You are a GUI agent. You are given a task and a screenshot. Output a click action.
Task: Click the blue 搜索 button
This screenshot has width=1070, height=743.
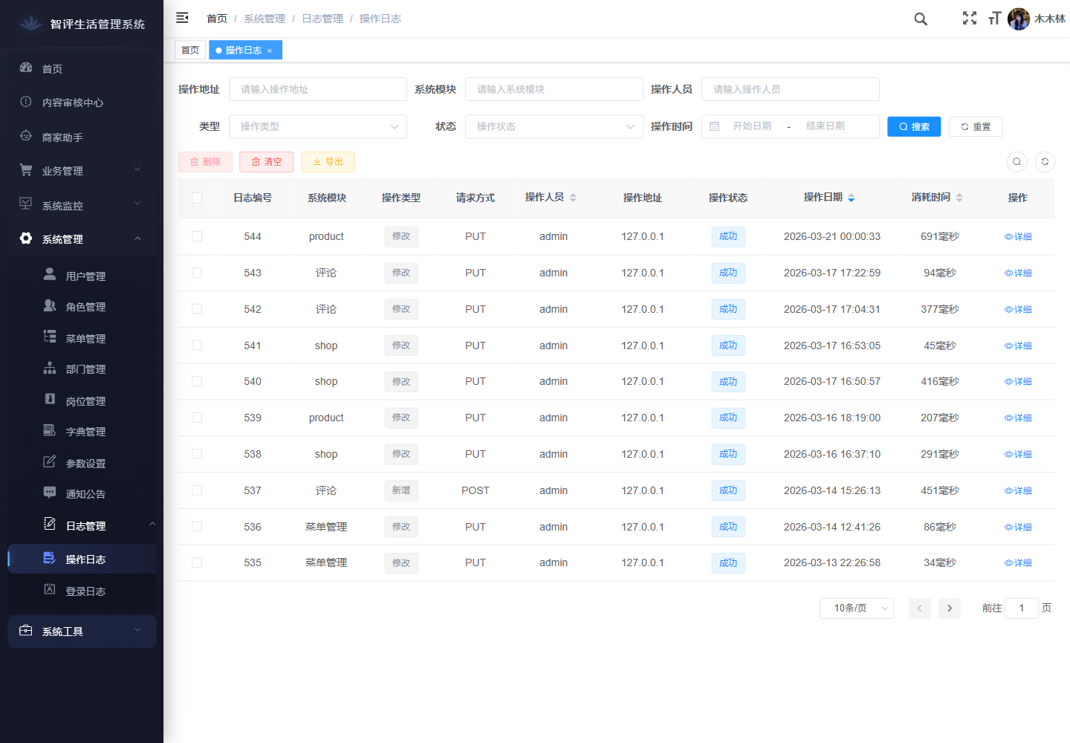(x=914, y=126)
